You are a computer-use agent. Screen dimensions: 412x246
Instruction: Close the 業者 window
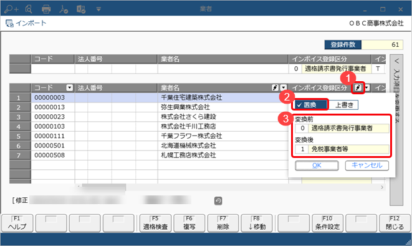pyautogui.click(x=400, y=9)
